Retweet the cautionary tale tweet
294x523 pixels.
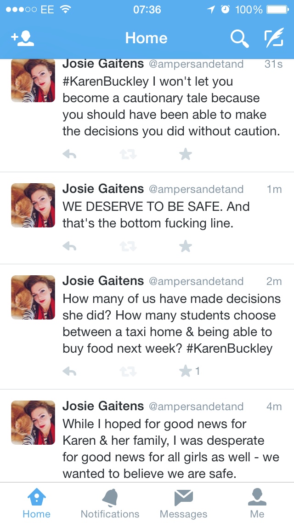click(128, 155)
